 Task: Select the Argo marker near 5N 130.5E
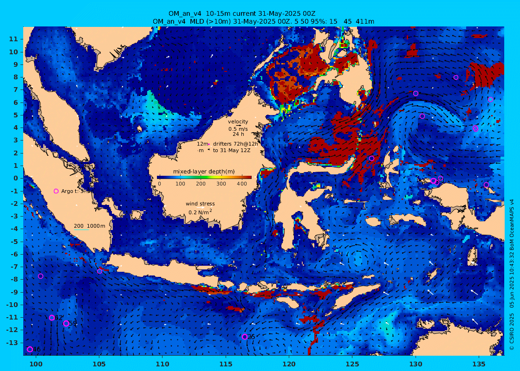click(422, 116)
